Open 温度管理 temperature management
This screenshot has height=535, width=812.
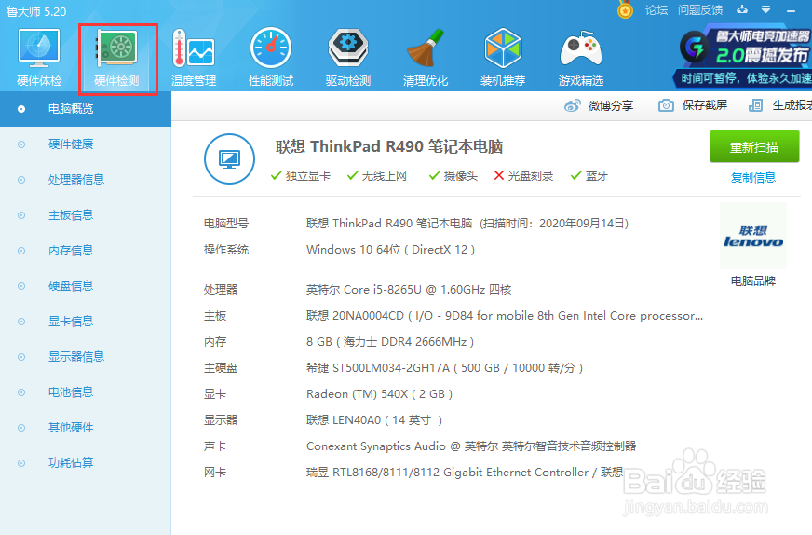coord(194,57)
